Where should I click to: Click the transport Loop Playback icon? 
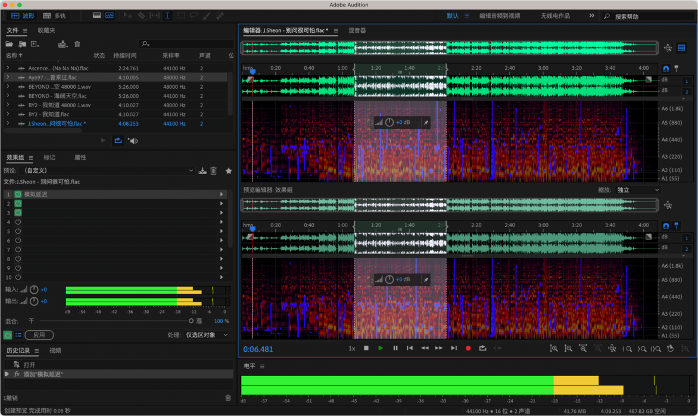(x=482, y=348)
